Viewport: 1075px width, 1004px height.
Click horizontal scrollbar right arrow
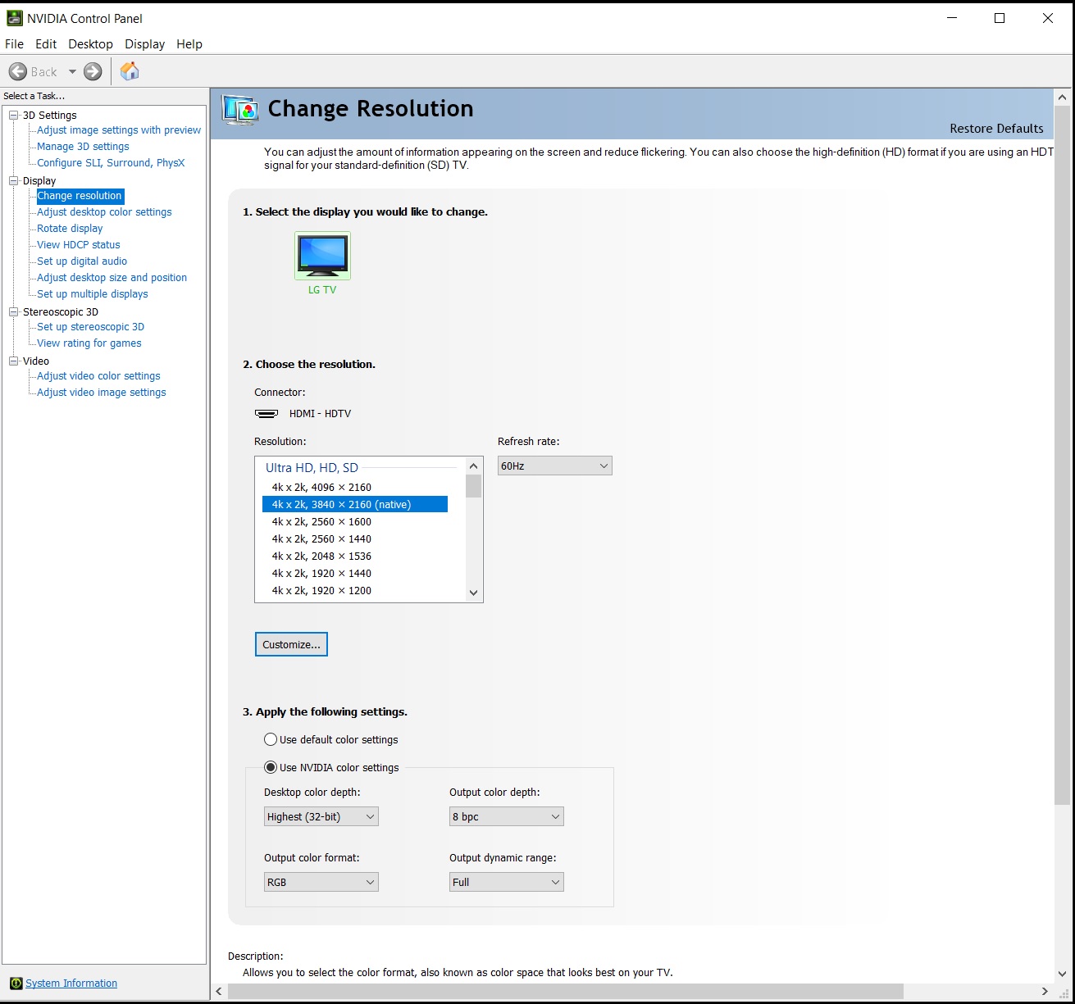(1045, 992)
